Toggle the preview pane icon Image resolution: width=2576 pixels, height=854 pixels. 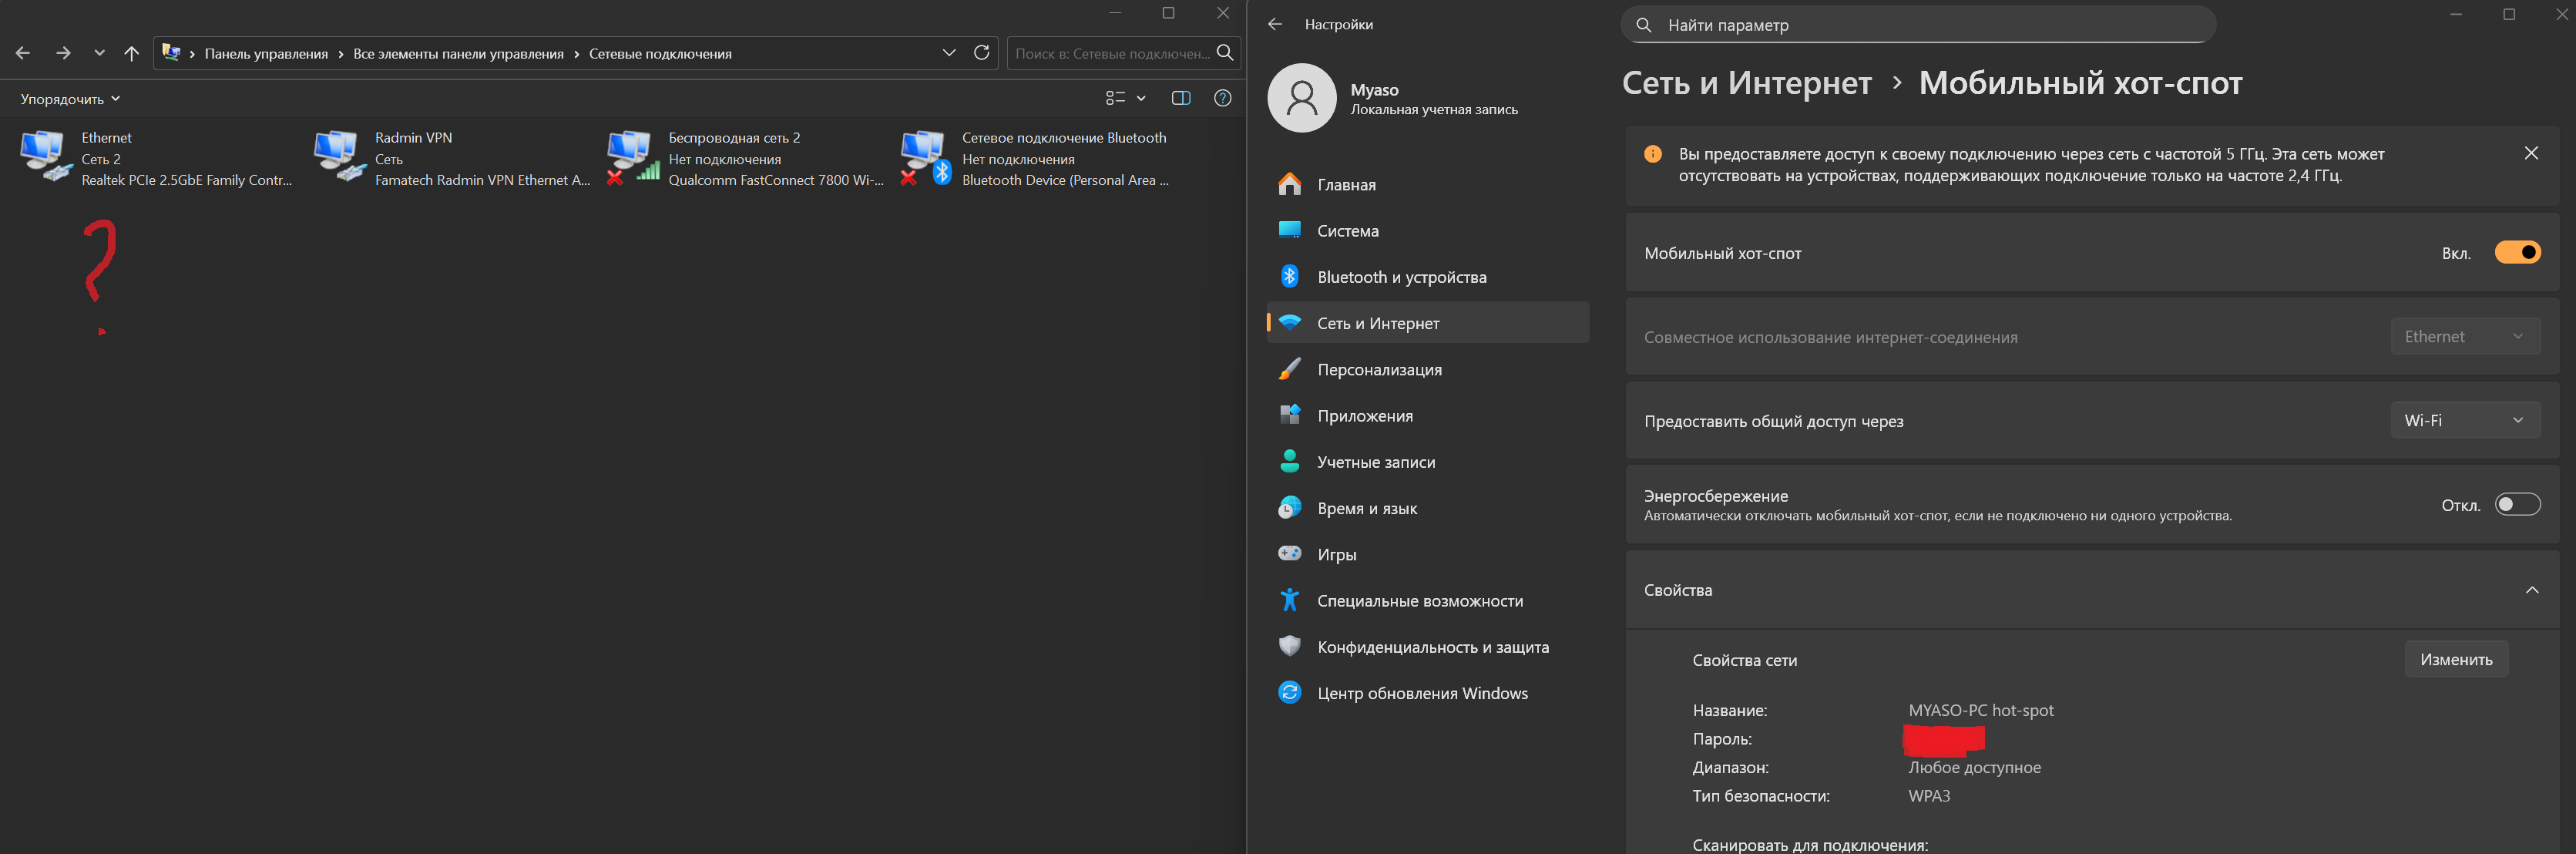1181,98
